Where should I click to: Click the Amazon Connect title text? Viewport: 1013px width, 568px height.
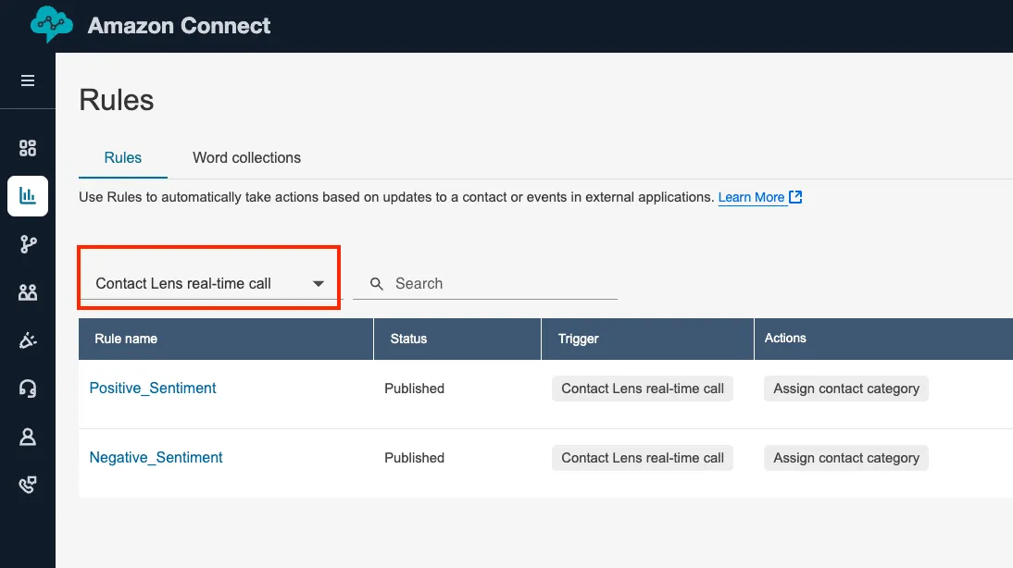[179, 26]
